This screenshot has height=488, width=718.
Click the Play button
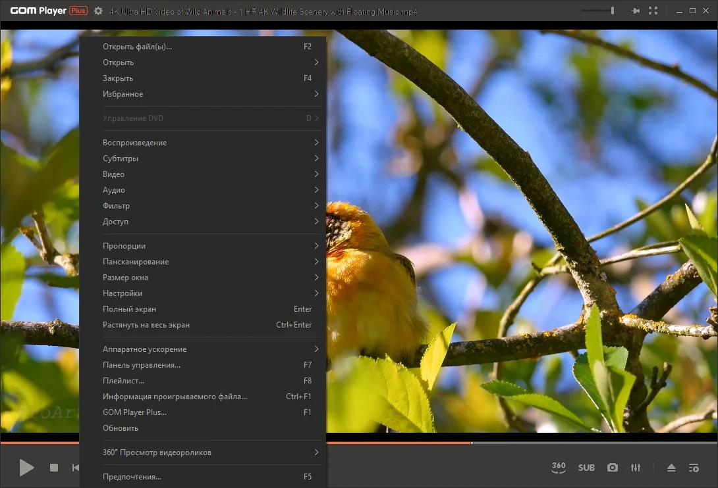[x=26, y=468]
